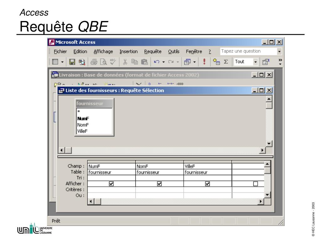Click the Microsoft Access title bar key icon
This screenshot has width=321, height=241.
coord(52,42)
